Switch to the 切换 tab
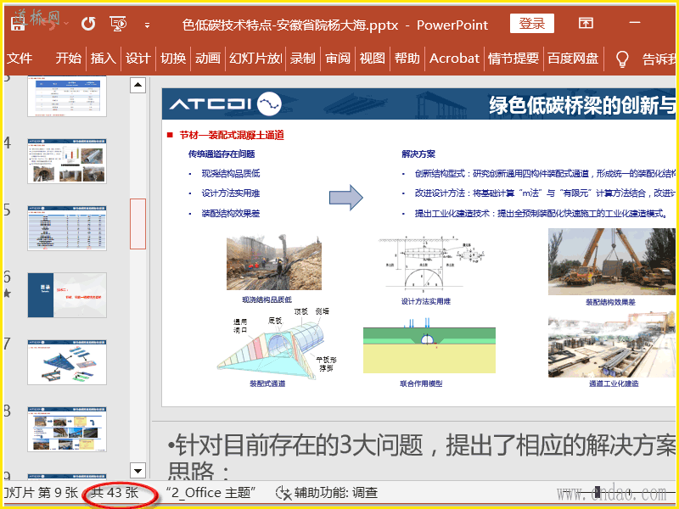This screenshot has height=509, width=679. [x=173, y=59]
